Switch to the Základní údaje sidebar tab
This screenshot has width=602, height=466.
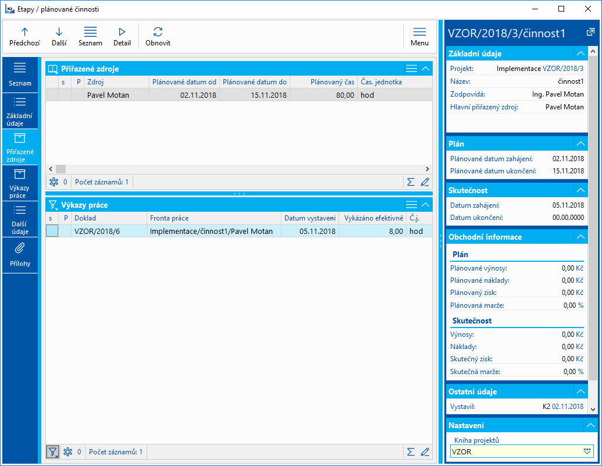click(20, 109)
